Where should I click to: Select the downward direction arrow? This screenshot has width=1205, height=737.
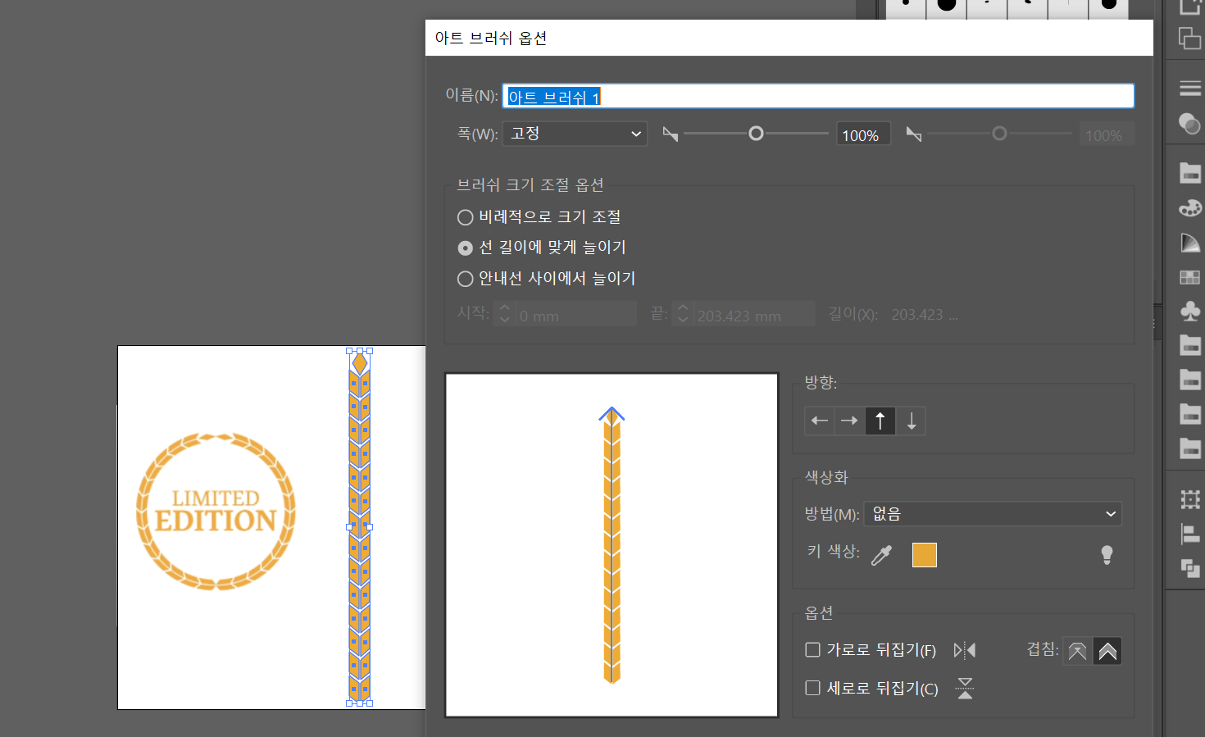tap(911, 421)
